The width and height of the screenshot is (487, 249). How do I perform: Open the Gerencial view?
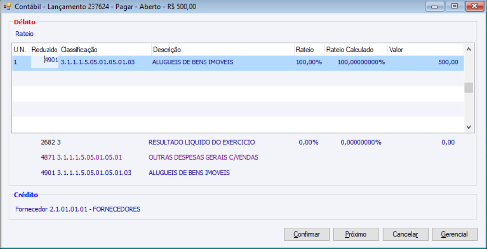tap(455, 234)
